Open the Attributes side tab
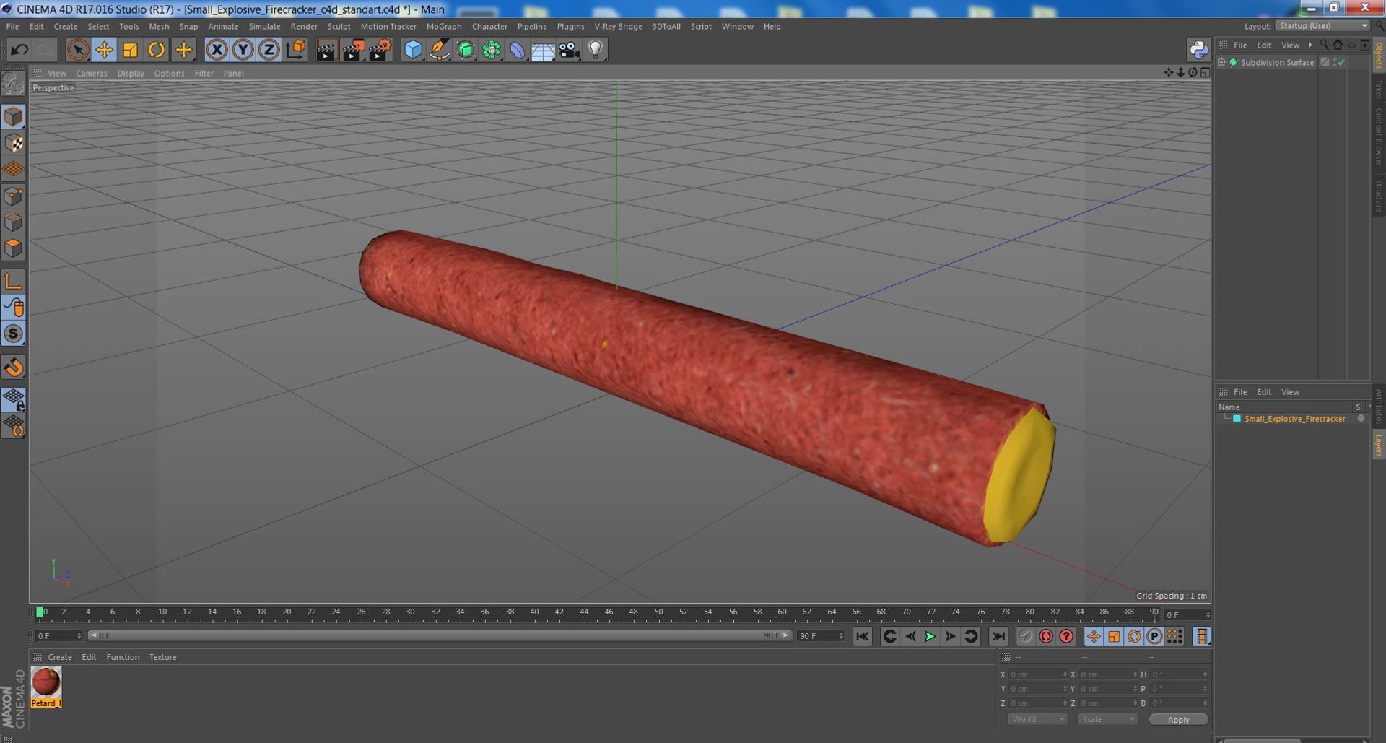1386x743 pixels. pos(1378,407)
